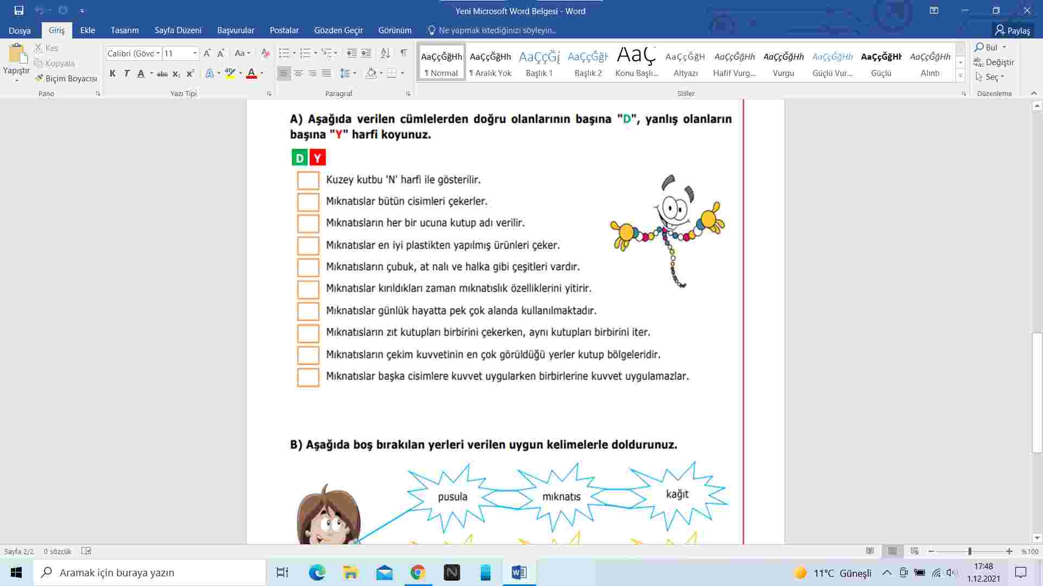Screen dimensions: 1043x586
Task: Open Google Chrome from the taskbar
Action: (418, 572)
